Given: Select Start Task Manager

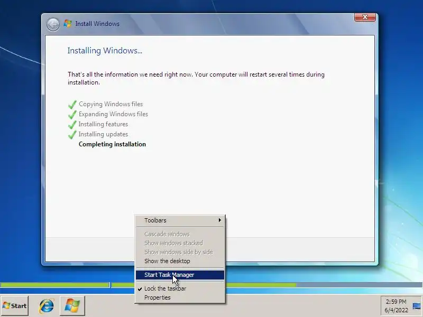Looking at the screenshot, I should tap(180, 275).
